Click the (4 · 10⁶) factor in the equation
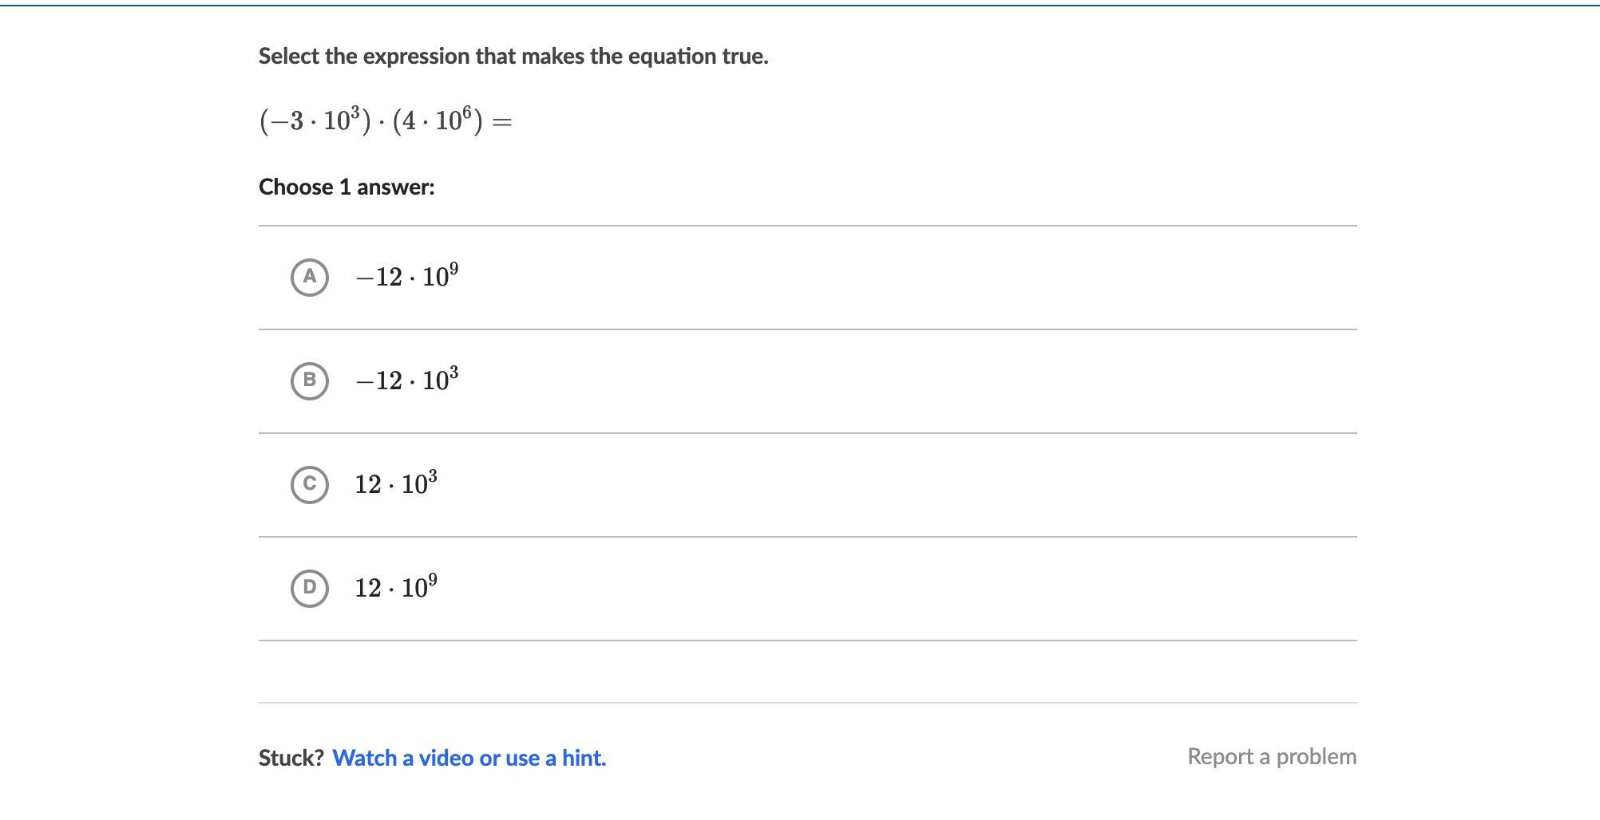Screen dimensions: 1600x820 [x=438, y=121]
